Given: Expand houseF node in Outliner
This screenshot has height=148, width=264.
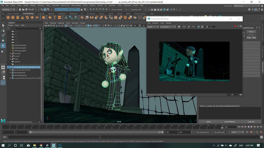Looking at the screenshot, I should tap(10, 56).
